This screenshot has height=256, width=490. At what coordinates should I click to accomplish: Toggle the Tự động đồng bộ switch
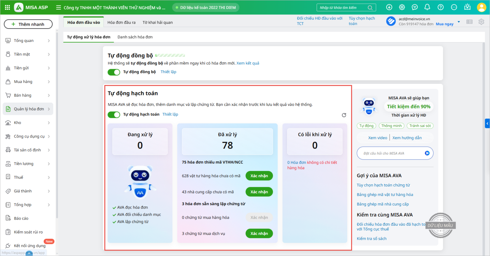(114, 72)
